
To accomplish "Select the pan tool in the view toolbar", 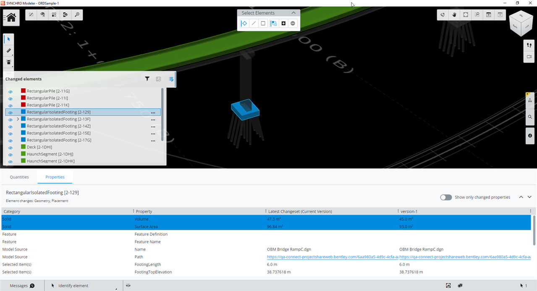I will (x=454, y=15).
